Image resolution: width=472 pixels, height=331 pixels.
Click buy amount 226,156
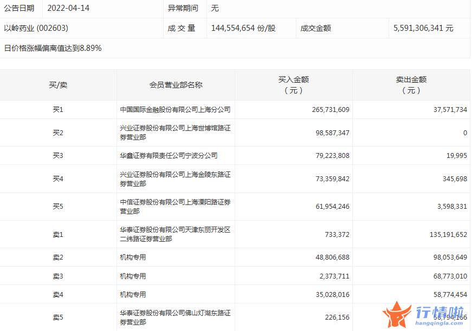tap(337, 317)
